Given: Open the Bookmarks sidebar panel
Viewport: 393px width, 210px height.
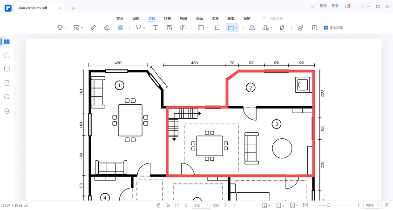Looking at the screenshot, I should (7, 55).
